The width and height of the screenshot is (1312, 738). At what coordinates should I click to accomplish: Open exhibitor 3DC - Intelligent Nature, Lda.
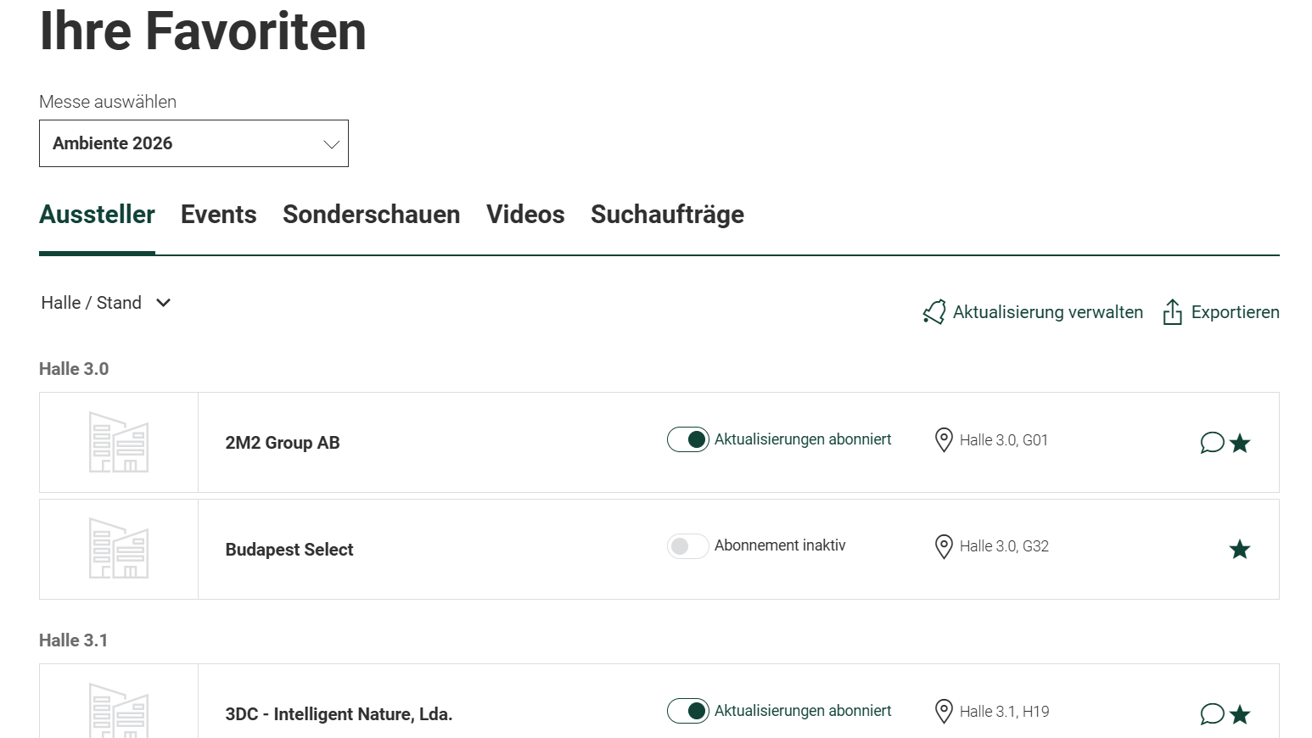(339, 714)
